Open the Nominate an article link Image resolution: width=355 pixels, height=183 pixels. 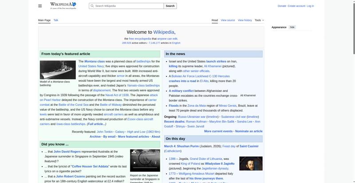click(249, 131)
